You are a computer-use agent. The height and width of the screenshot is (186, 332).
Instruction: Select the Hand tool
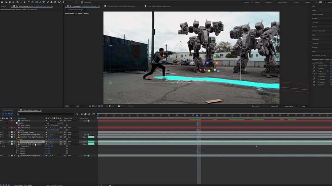10,2
